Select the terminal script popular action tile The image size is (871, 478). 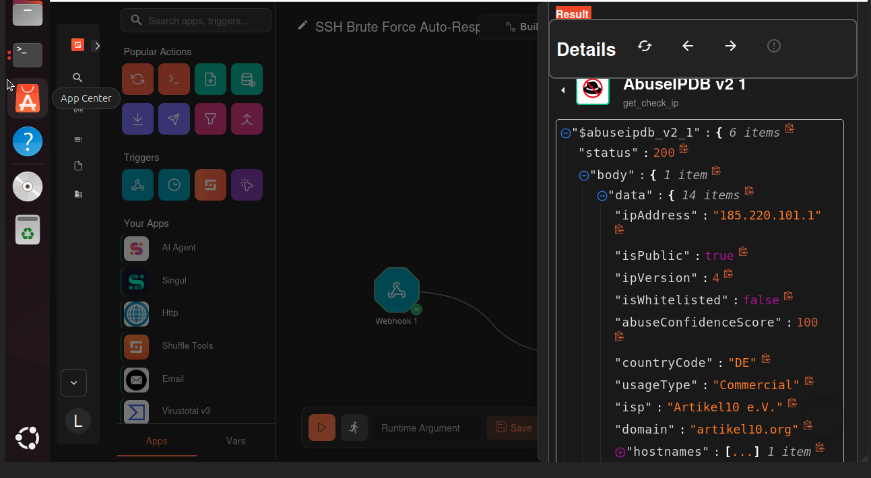click(x=174, y=79)
